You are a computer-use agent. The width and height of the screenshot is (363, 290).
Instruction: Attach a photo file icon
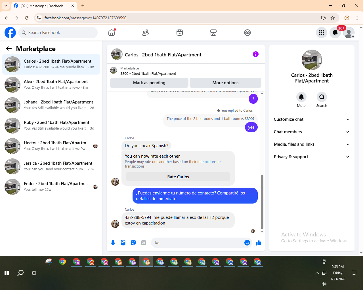pyautogui.click(x=123, y=243)
